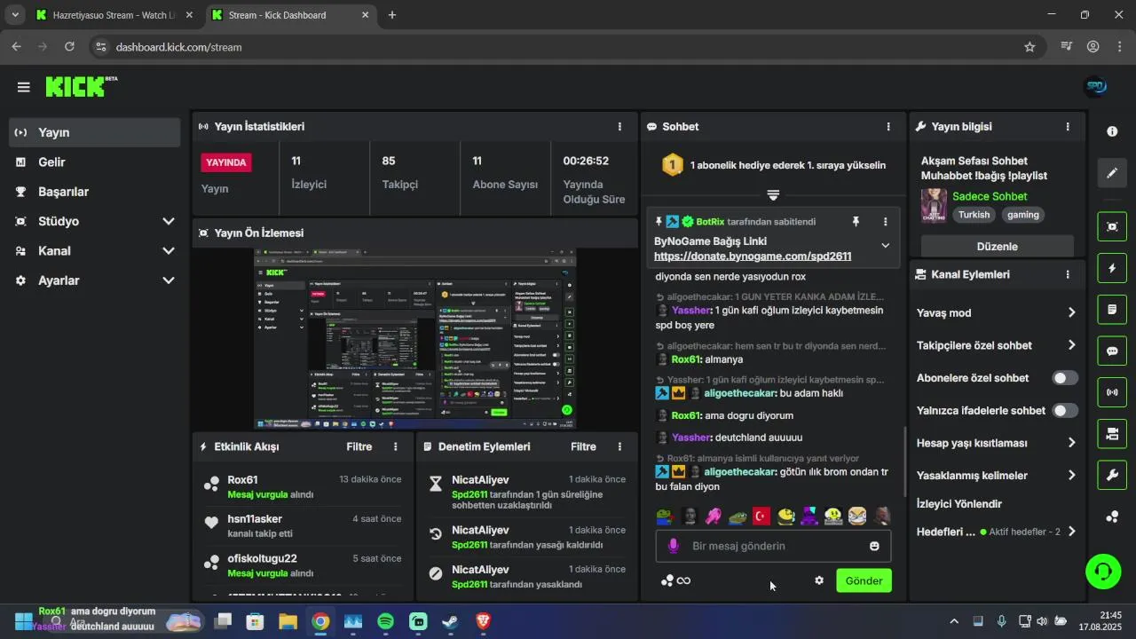Open Yayın İstatistikleri three-dot menu
1136x639 pixels.
pyautogui.click(x=619, y=127)
